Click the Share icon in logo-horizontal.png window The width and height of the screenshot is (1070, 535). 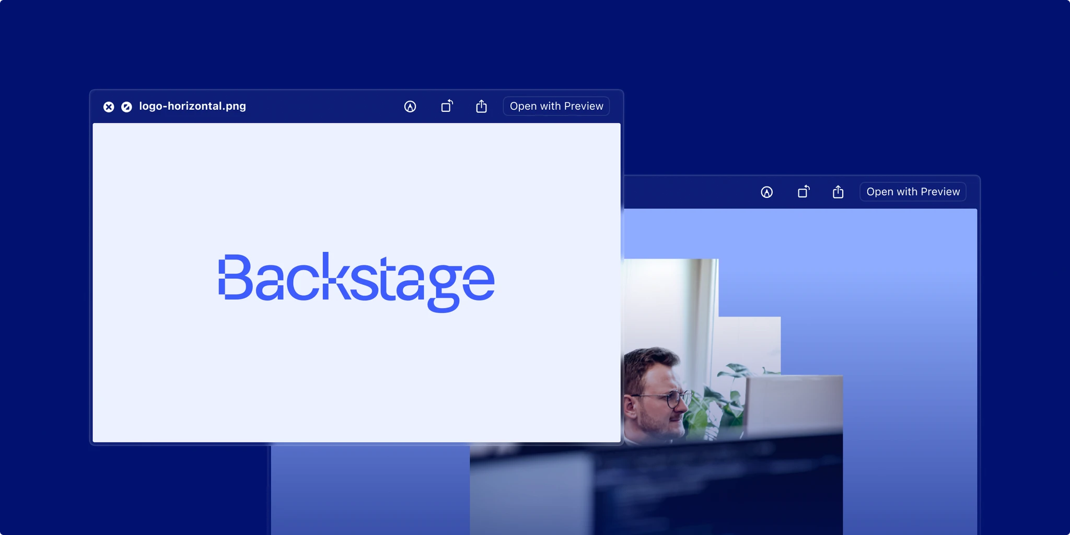[x=482, y=106]
